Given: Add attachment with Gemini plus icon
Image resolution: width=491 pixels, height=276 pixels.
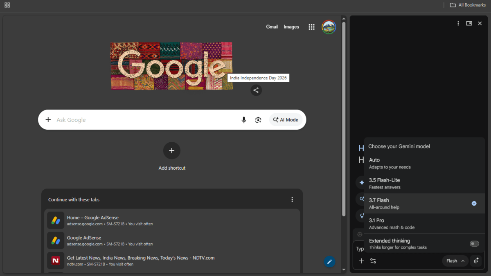Looking at the screenshot, I should click(361, 261).
